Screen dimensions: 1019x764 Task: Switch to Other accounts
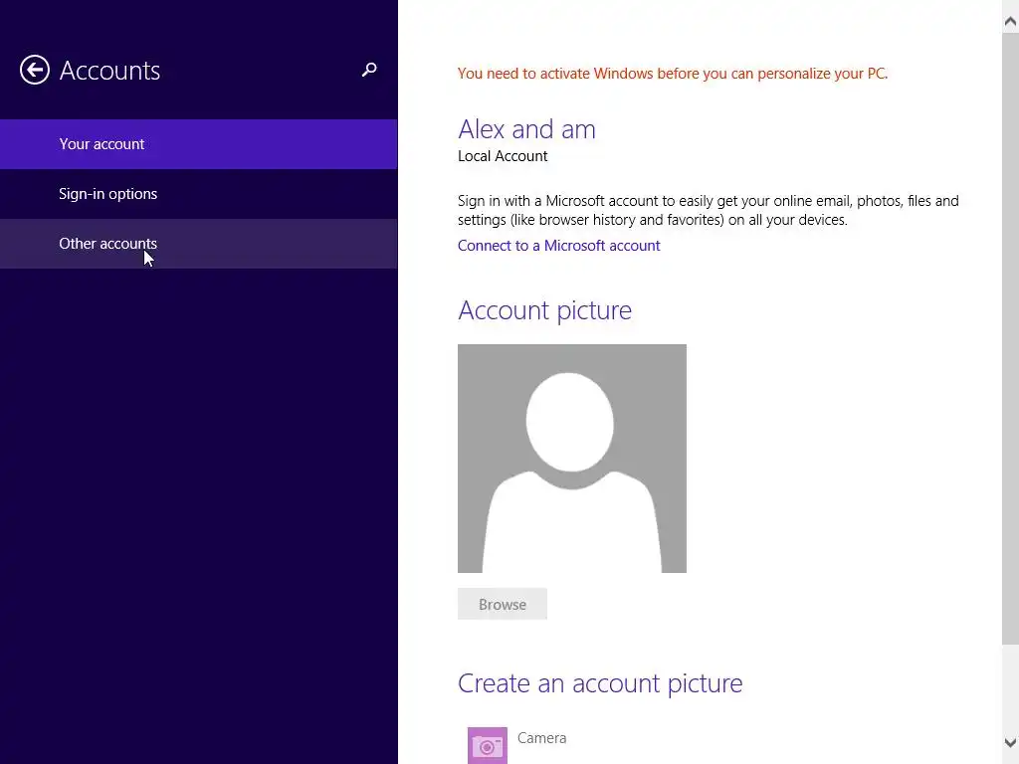point(199,244)
